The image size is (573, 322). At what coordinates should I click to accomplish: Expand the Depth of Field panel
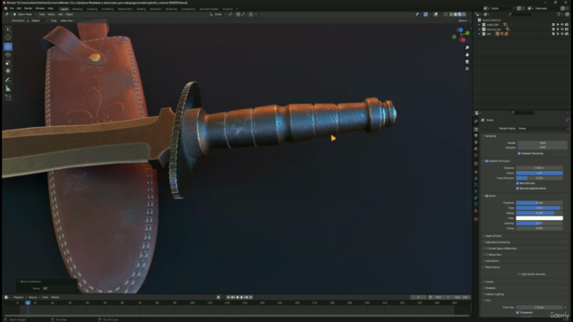pos(493,236)
